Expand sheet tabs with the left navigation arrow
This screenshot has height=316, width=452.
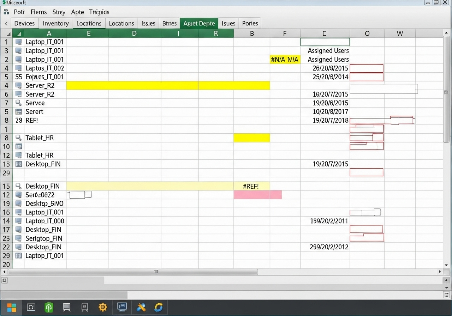6,23
